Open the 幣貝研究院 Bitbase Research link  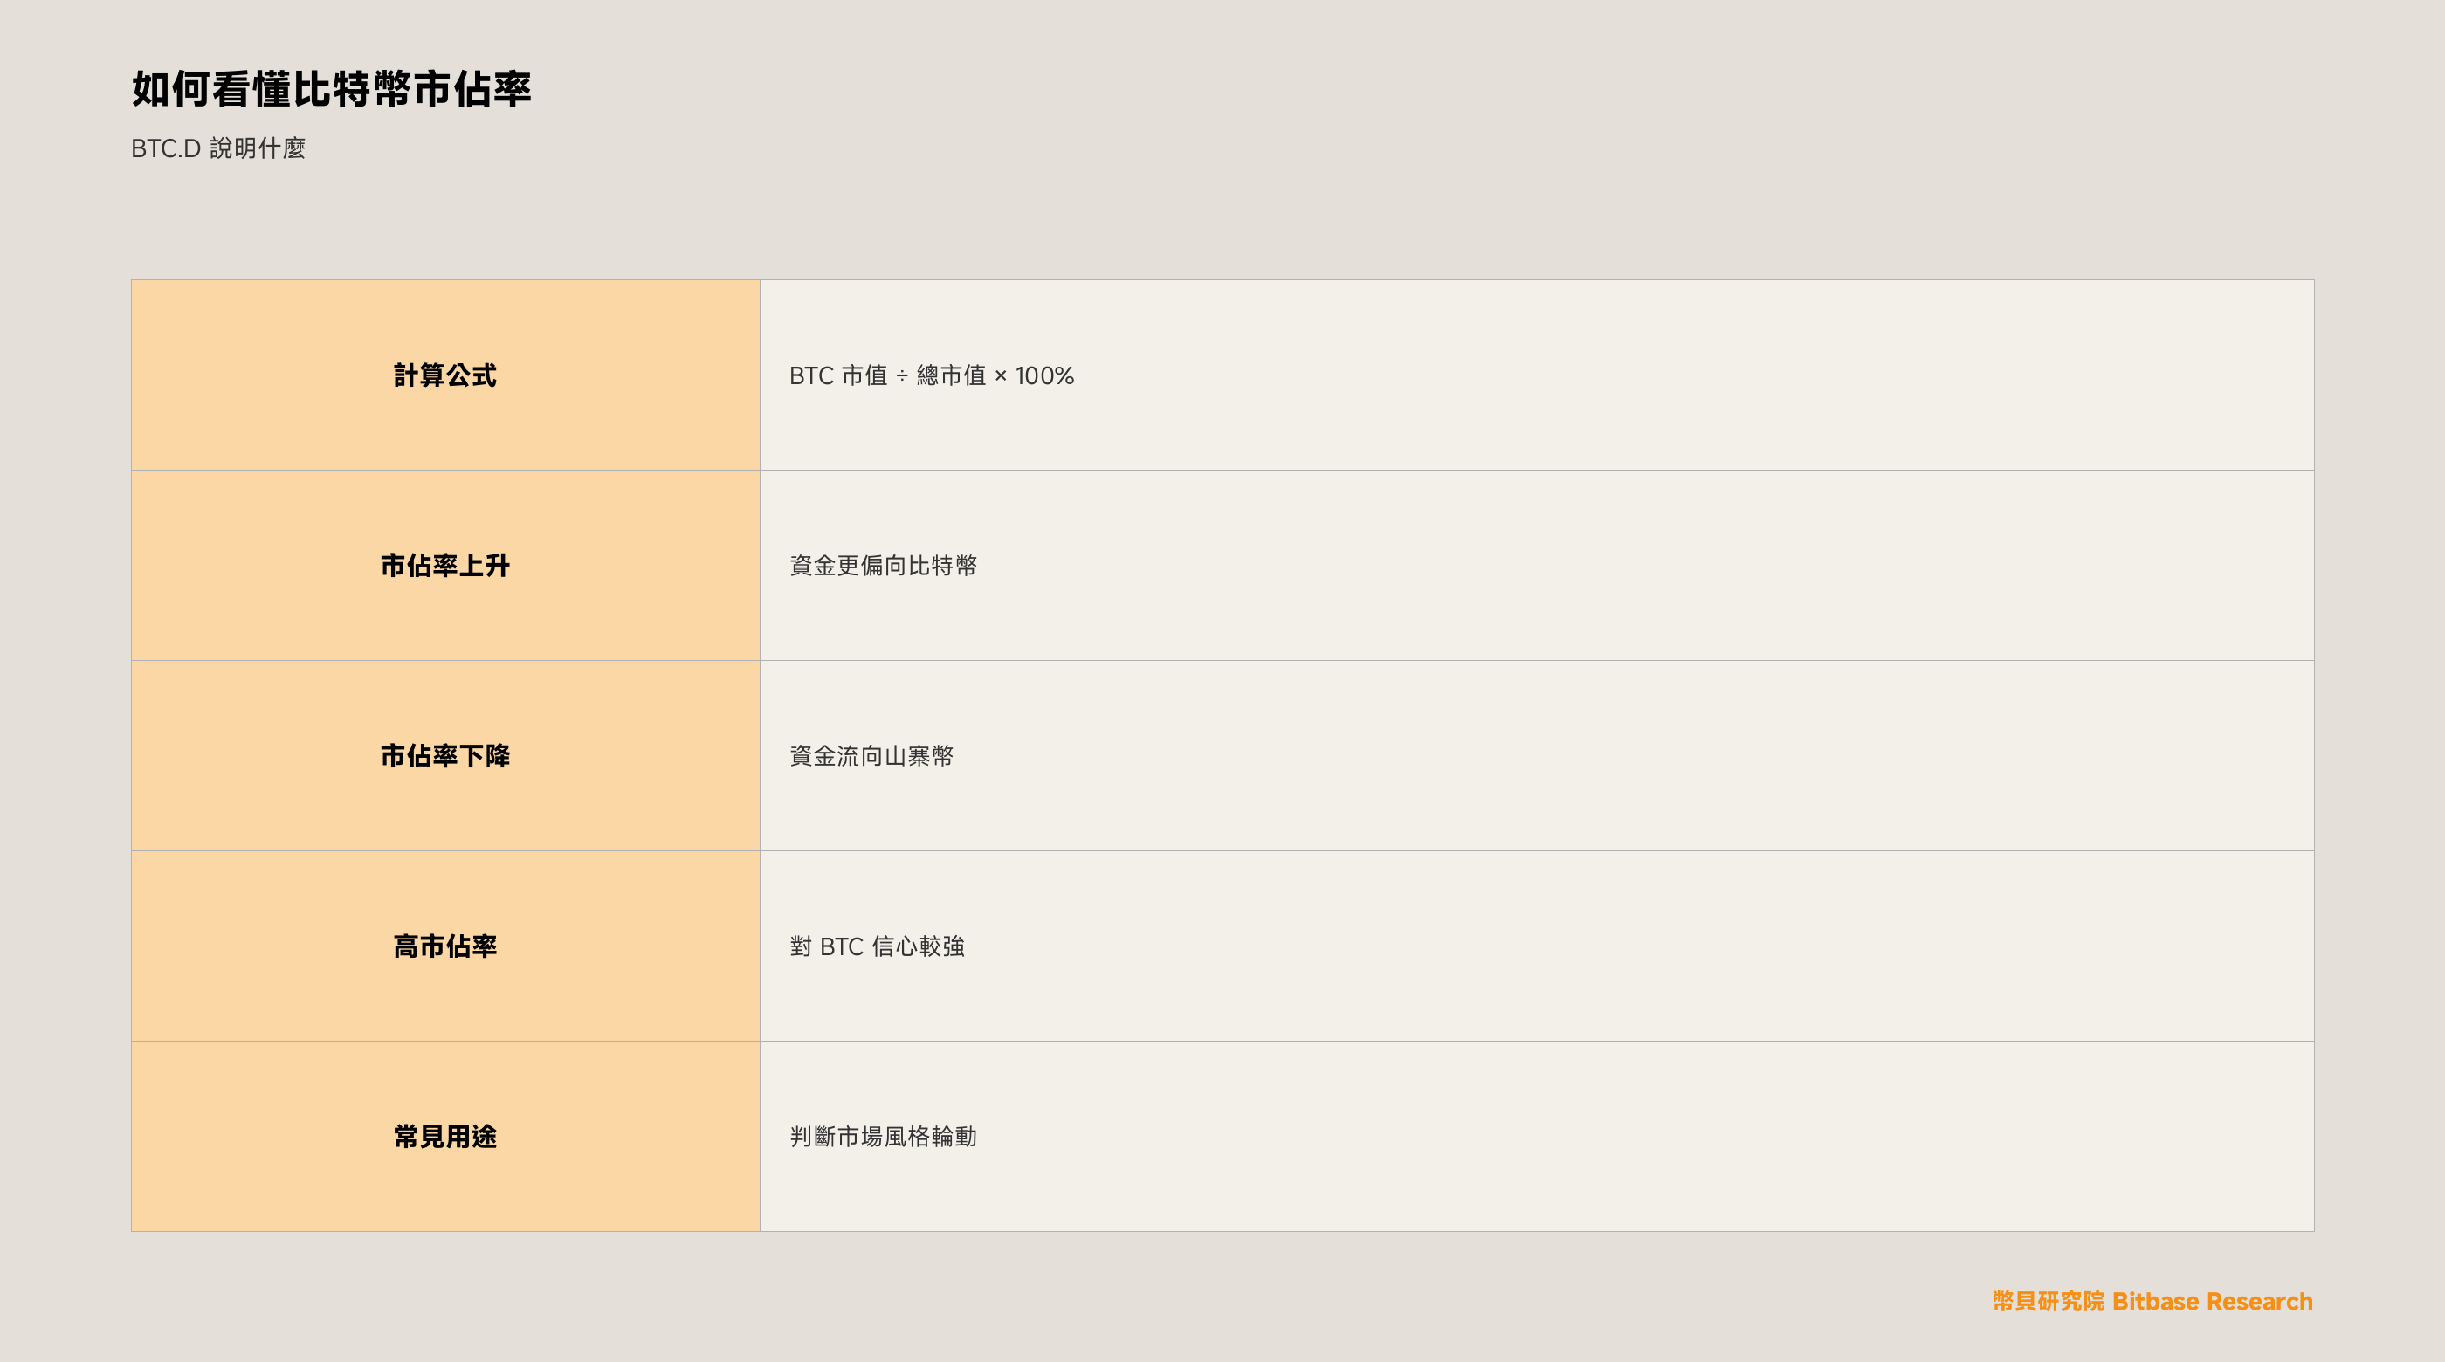[x=2152, y=1301]
